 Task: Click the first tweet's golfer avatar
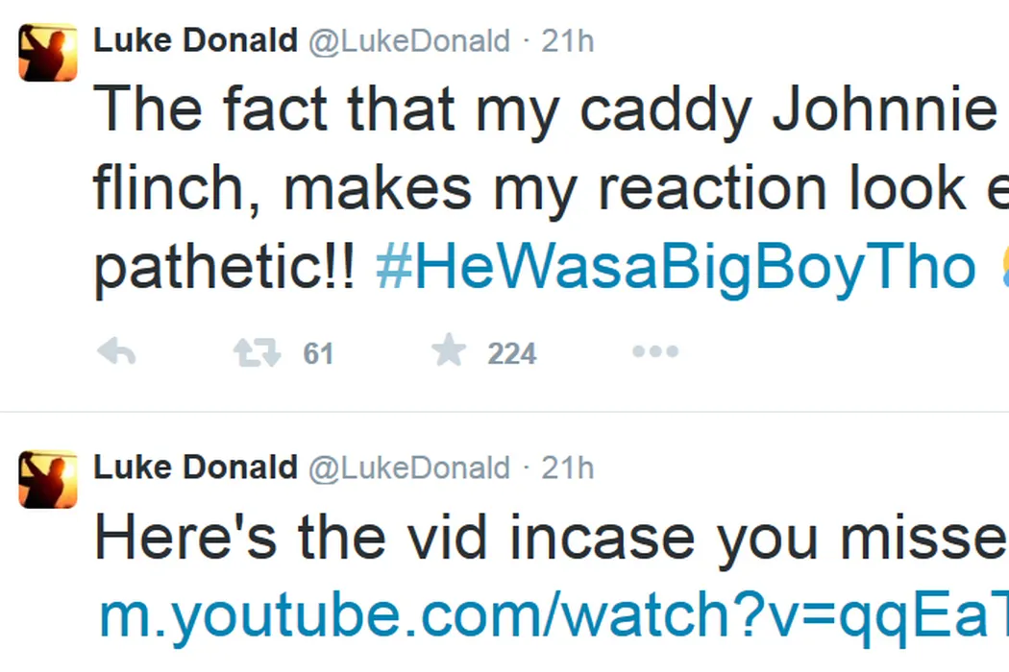point(48,53)
